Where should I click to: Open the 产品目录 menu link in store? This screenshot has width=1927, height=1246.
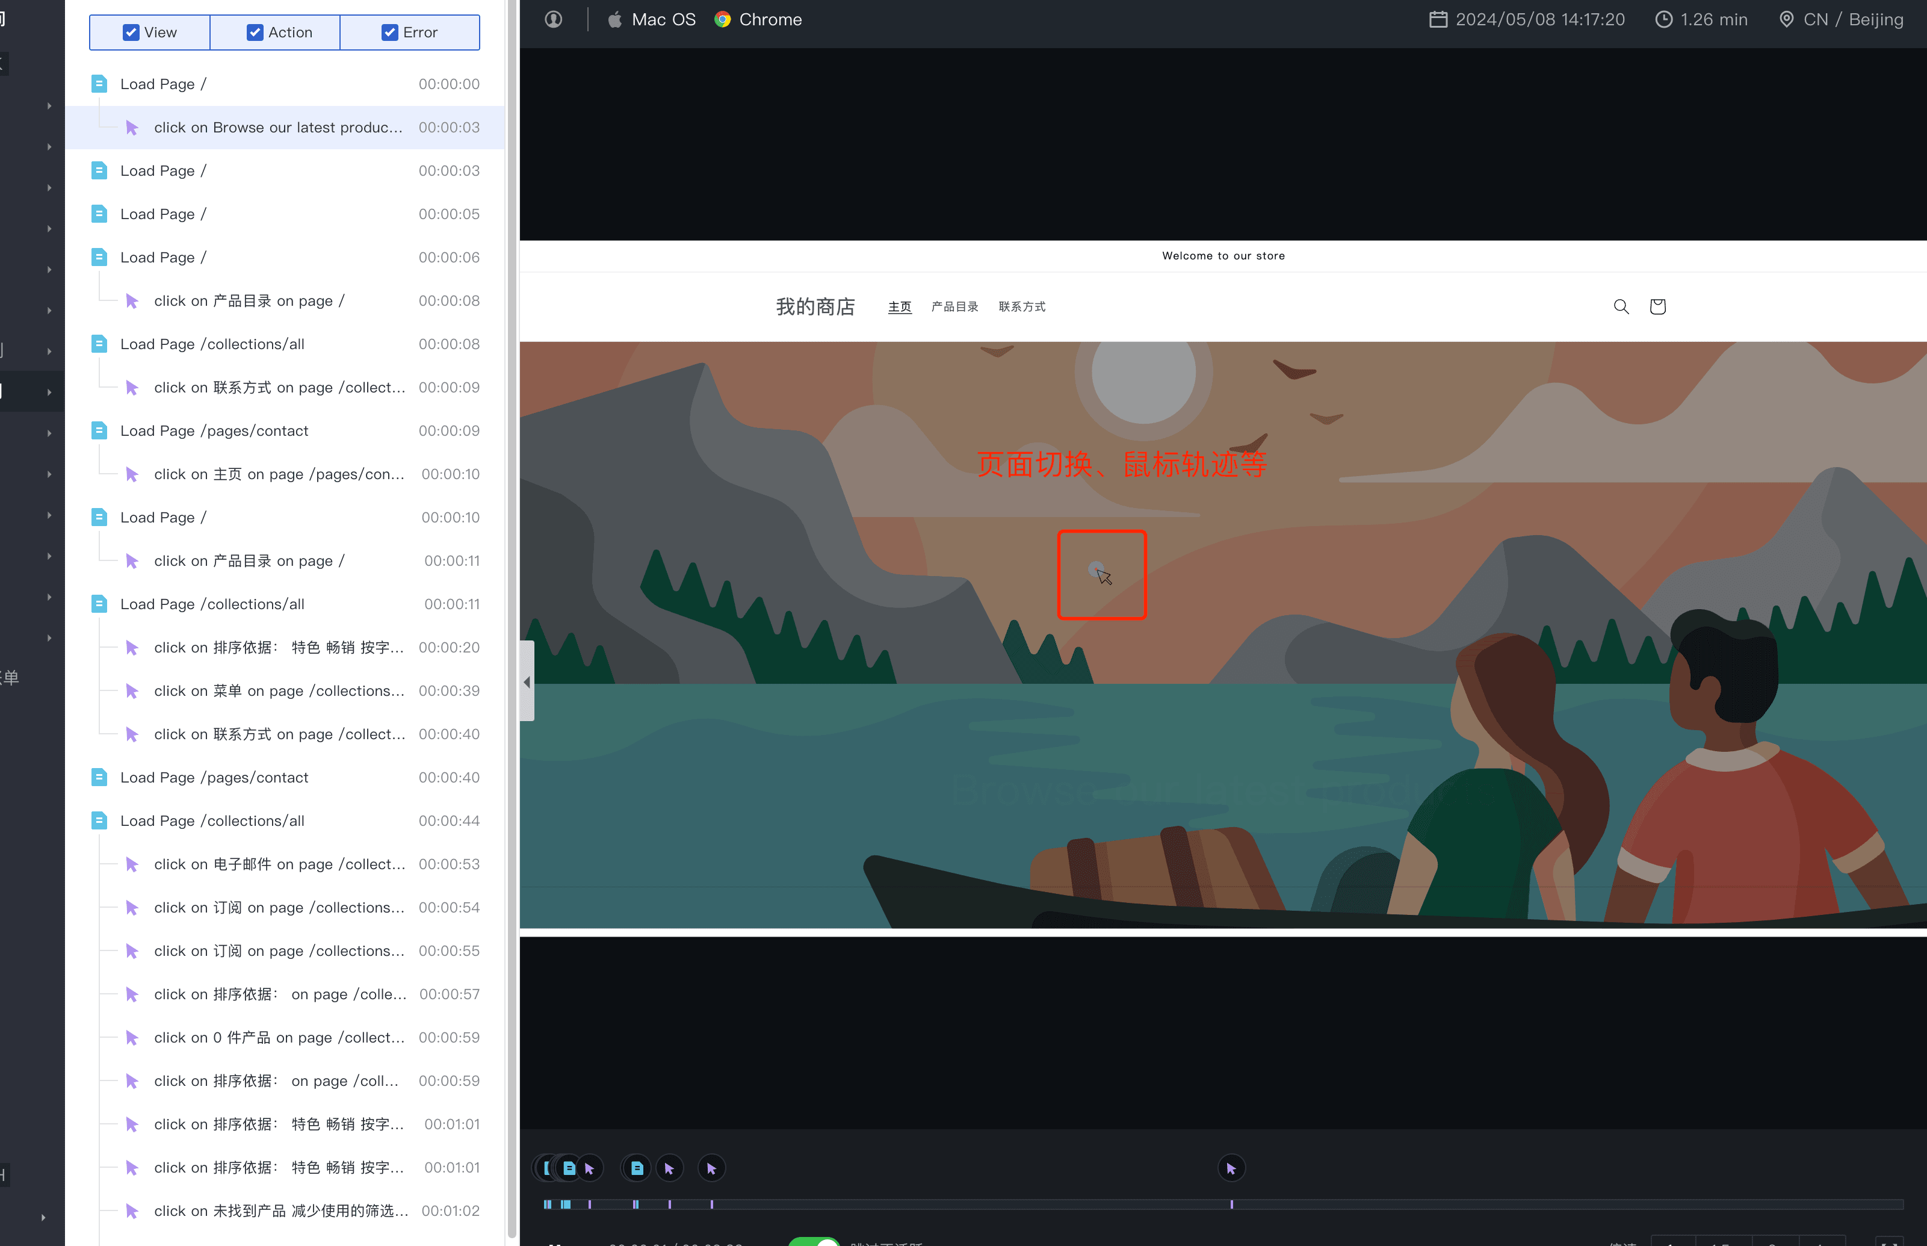point(954,306)
